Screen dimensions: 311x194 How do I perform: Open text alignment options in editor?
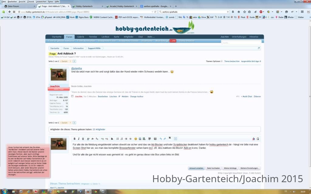(x=112, y=139)
